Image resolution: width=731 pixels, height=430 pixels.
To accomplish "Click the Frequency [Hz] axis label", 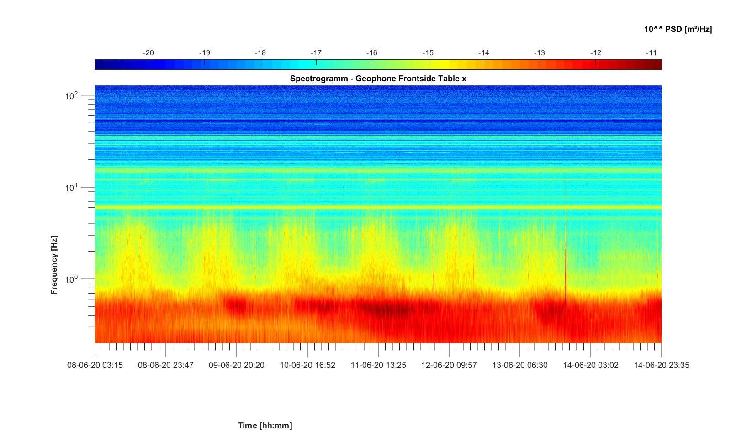I will pyautogui.click(x=54, y=265).
